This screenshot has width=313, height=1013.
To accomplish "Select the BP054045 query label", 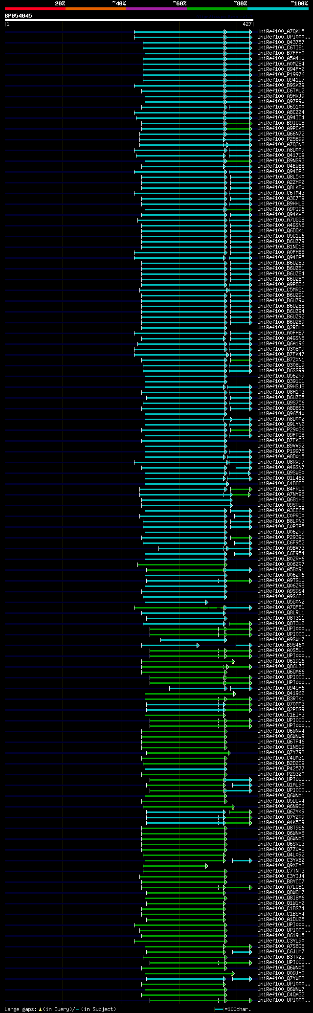I will coord(19,16).
